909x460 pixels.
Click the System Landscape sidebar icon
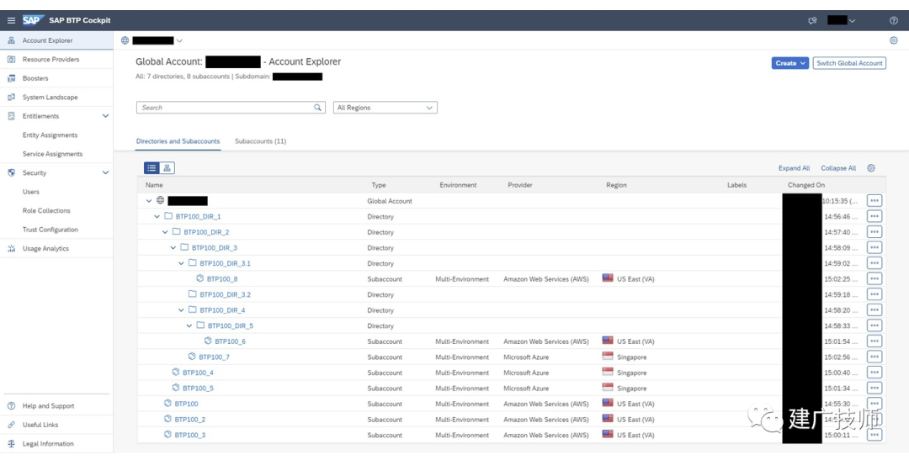(x=11, y=98)
